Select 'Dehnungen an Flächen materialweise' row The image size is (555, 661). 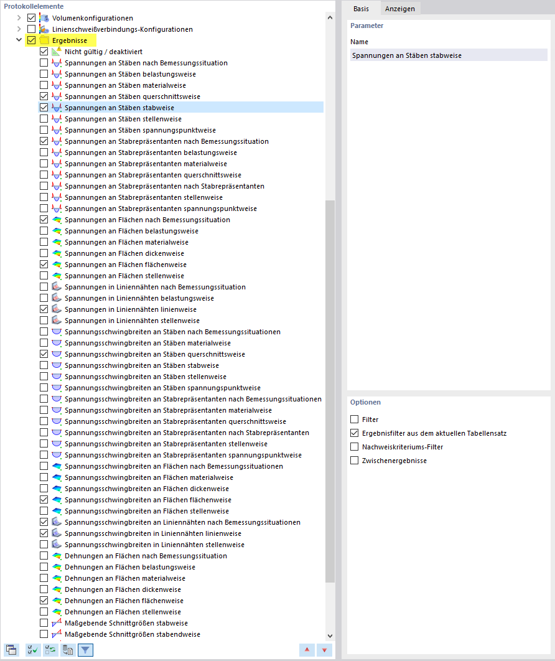[x=124, y=578]
